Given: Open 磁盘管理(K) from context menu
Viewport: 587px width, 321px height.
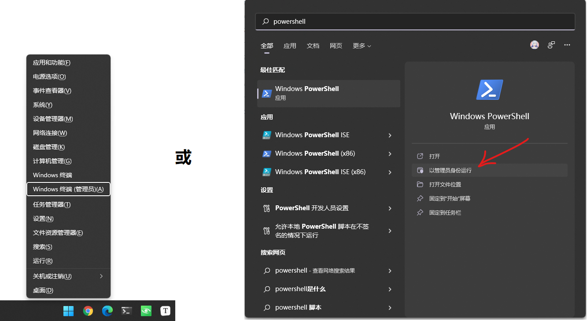Looking at the screenshot, I should point(69,147).
